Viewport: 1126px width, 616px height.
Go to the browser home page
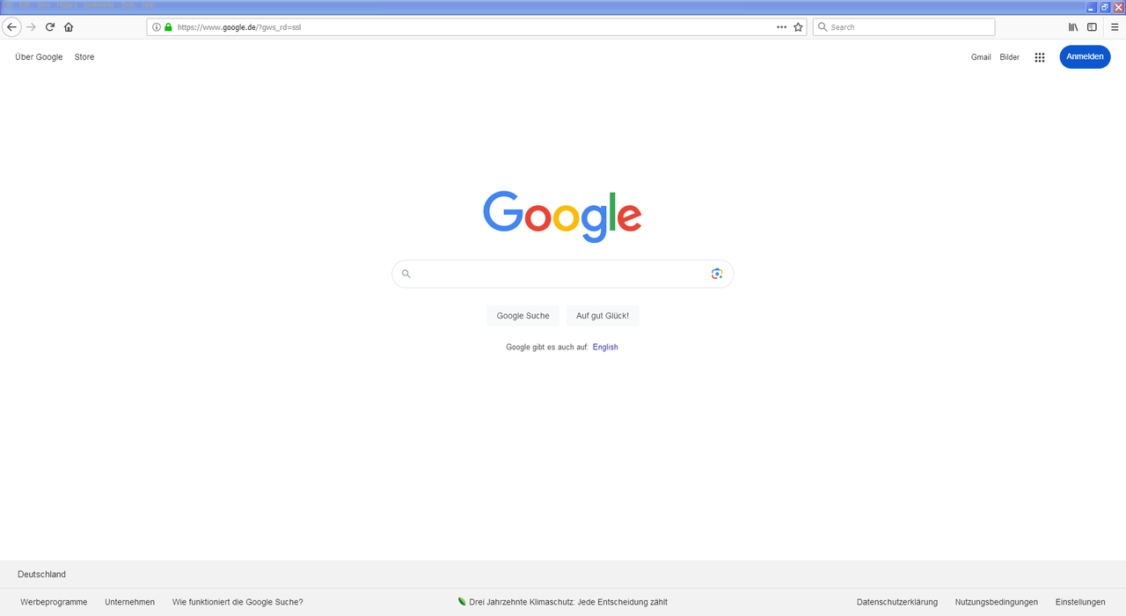[69, 27]
